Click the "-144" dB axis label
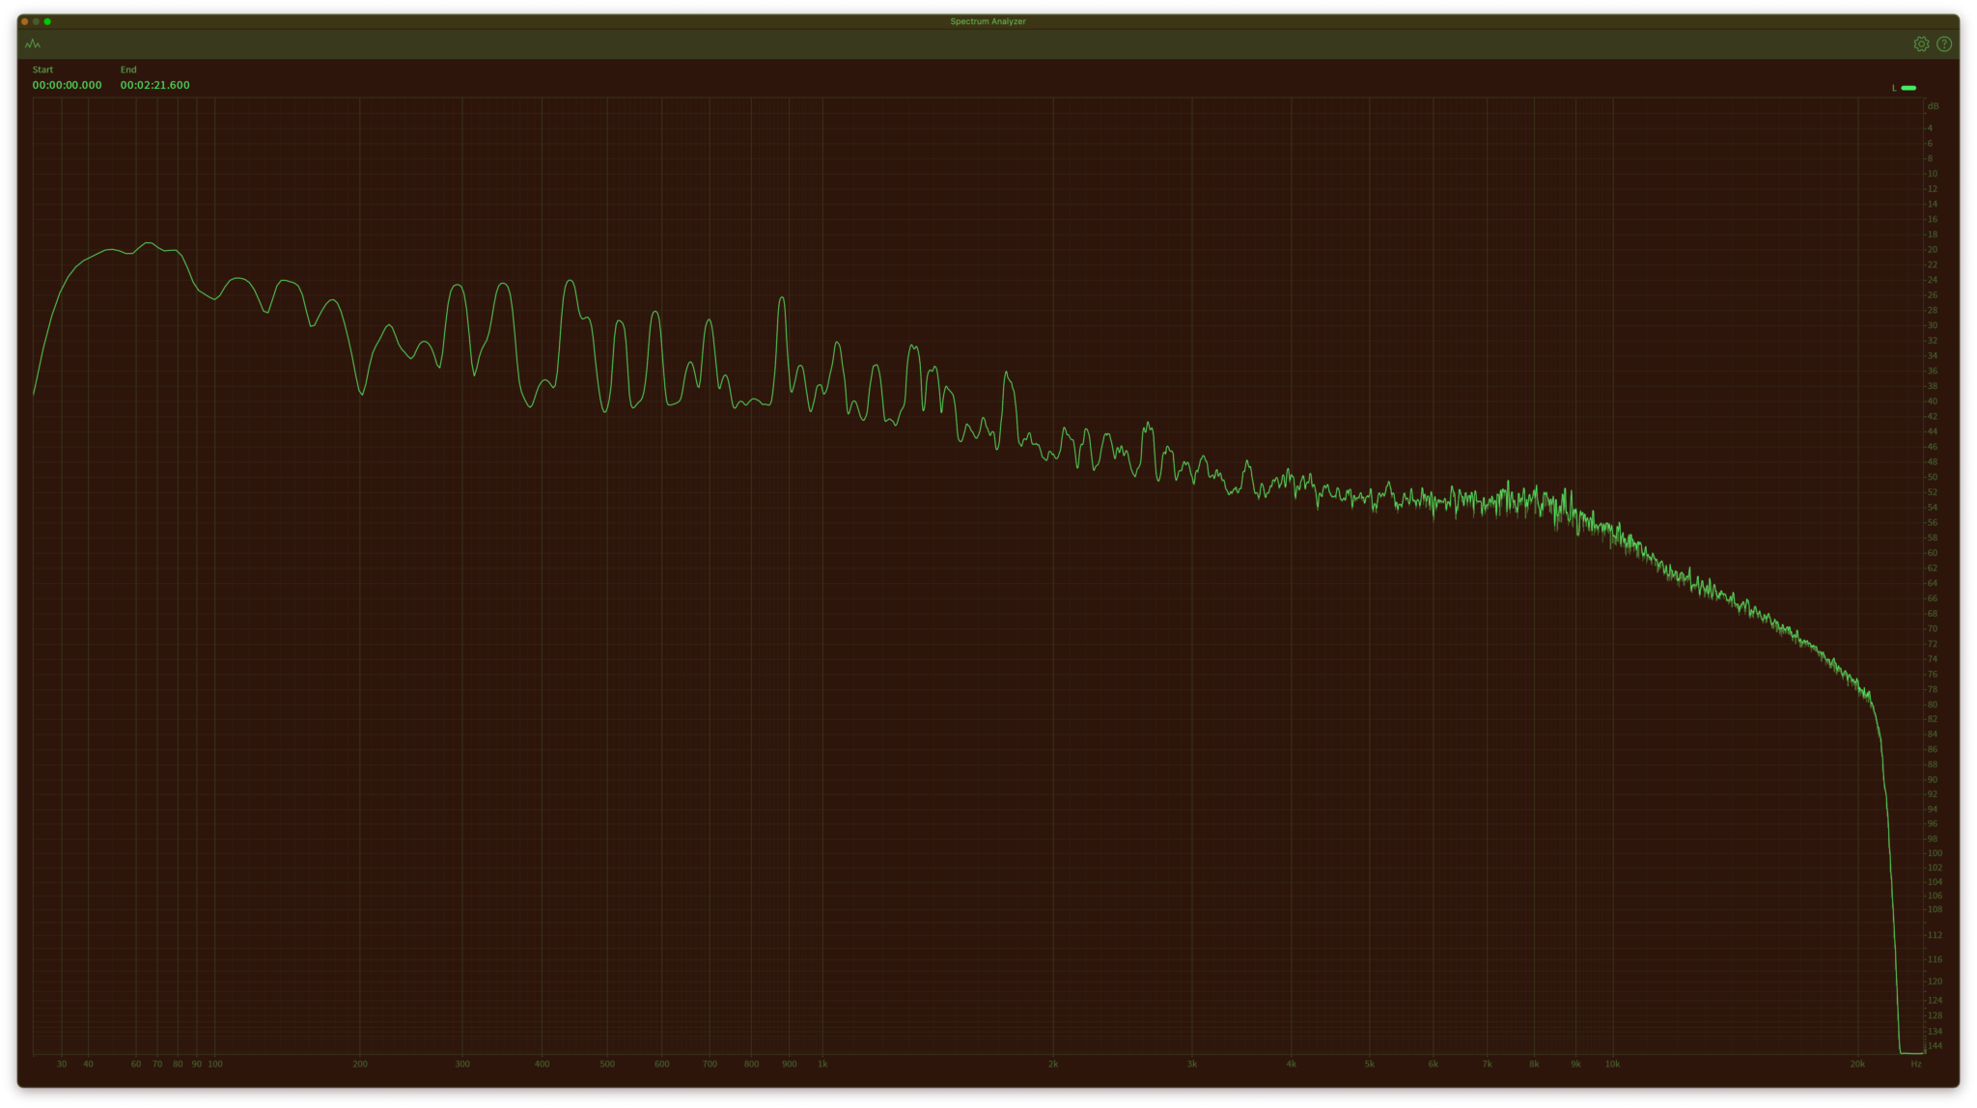1977x1108 pixels. (x=1935, y=1046)
